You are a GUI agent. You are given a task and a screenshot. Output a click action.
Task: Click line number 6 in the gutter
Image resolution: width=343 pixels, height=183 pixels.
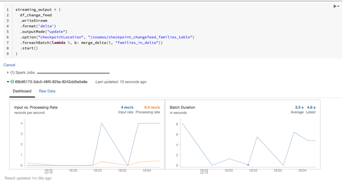coord(8,37)
